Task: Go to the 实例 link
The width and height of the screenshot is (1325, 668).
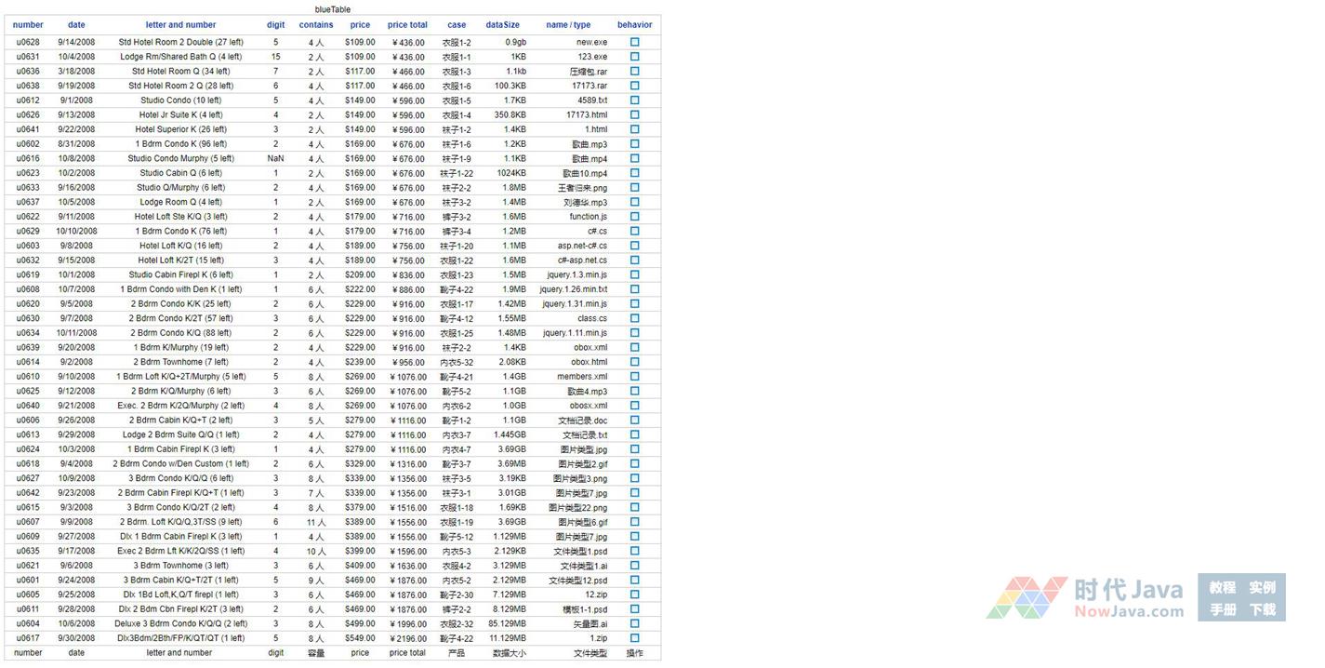Action: [1262, 588]
